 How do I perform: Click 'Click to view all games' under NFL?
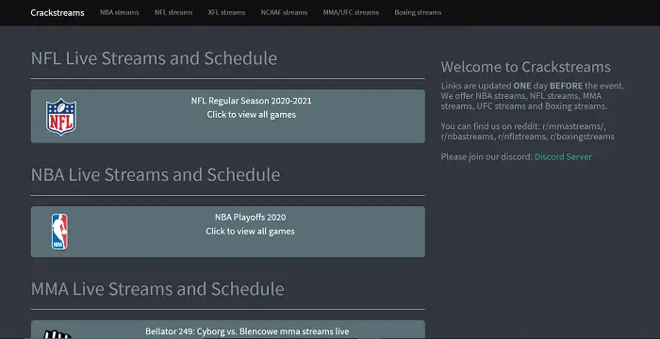click(252, 115)
